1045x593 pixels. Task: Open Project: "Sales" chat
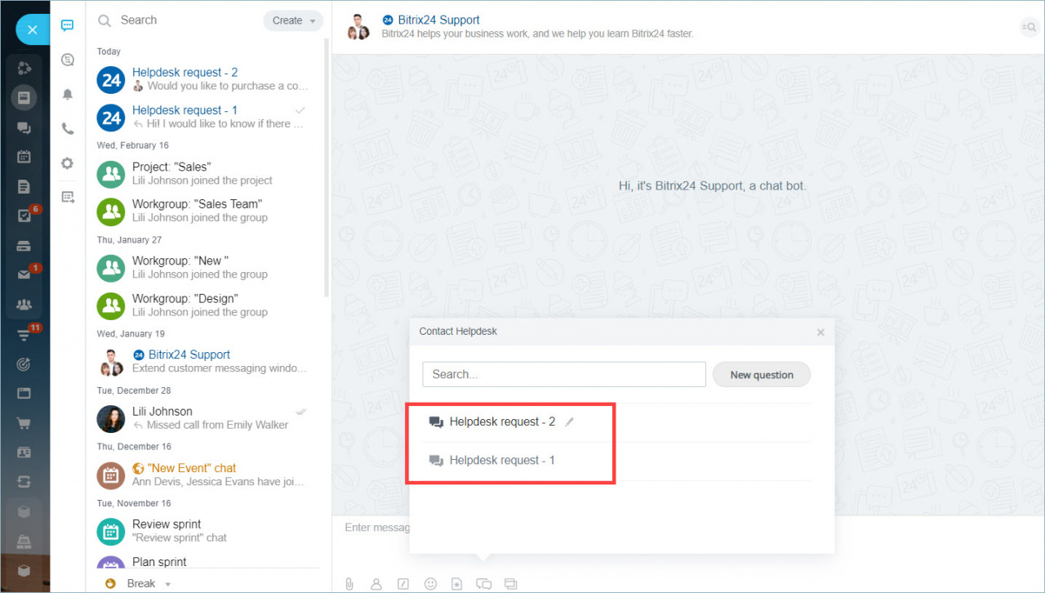coord(206,173)
